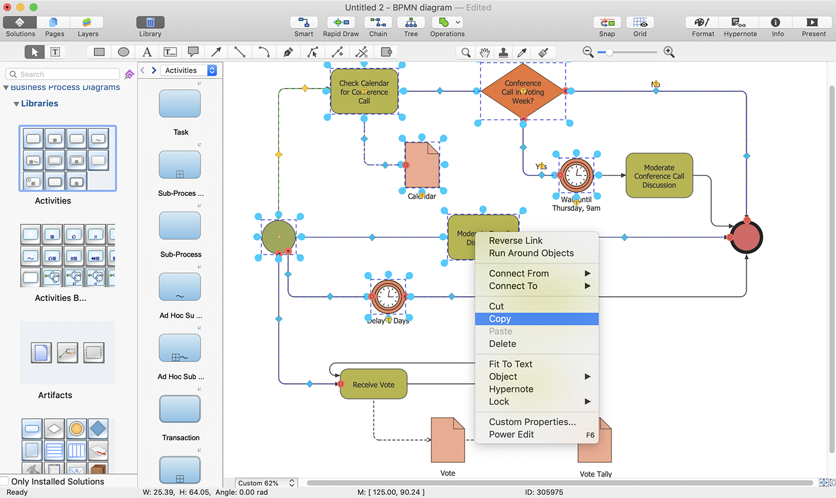Choose Copy from the context menu

500,319
